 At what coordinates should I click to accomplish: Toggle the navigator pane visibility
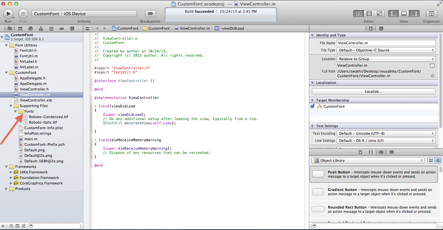pyautogui.click(x=394, y=14)
